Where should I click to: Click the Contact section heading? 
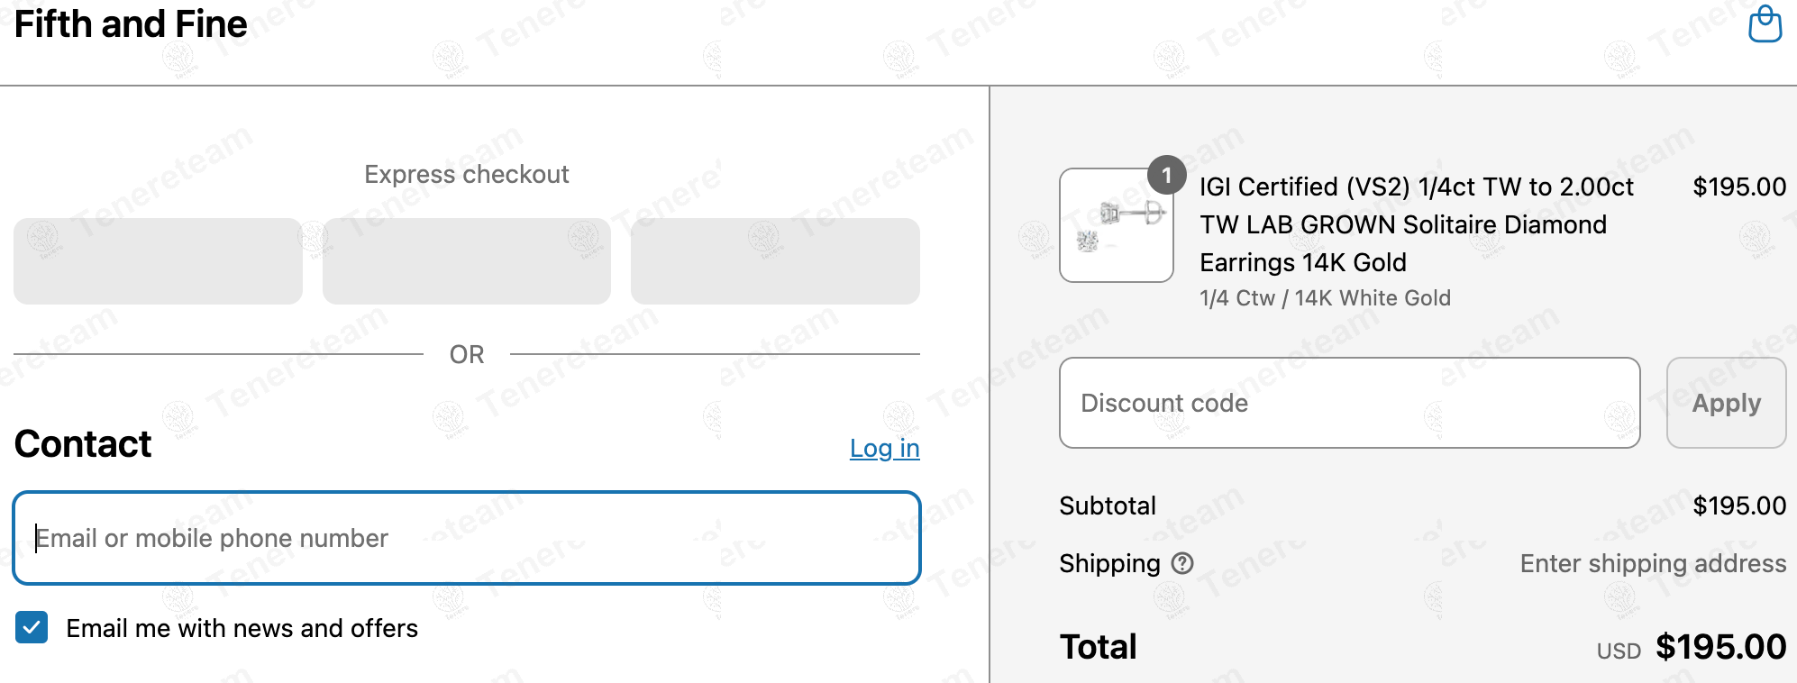(x=83, y=444)
